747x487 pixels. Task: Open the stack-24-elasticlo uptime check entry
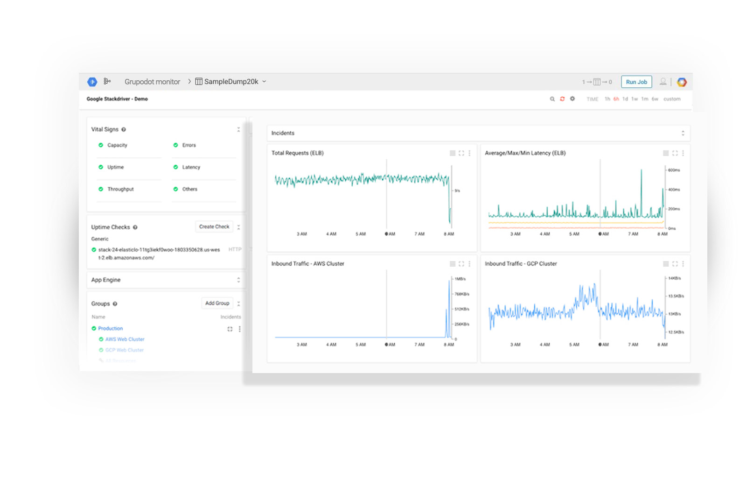click(159, 254)
